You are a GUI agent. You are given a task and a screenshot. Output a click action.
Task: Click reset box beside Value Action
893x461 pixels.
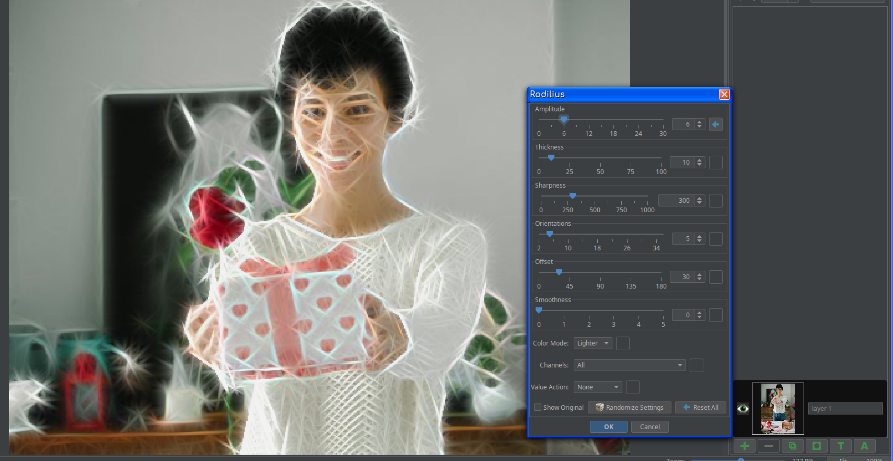[x=633, y=387]
